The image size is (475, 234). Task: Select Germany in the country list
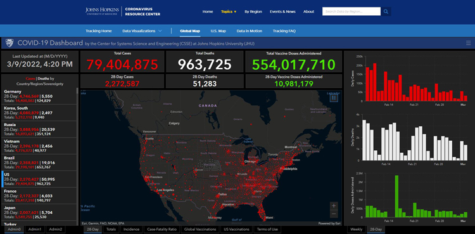click(x=39, y=96)
